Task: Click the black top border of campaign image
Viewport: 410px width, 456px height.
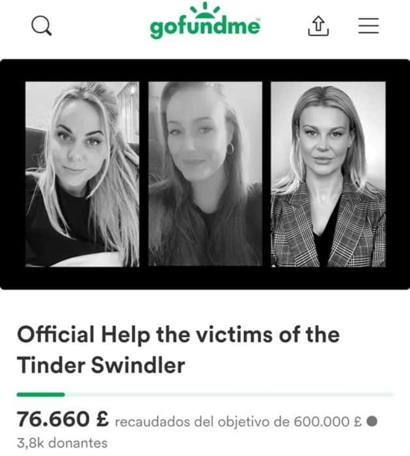Action: click(x=205, y=70)
